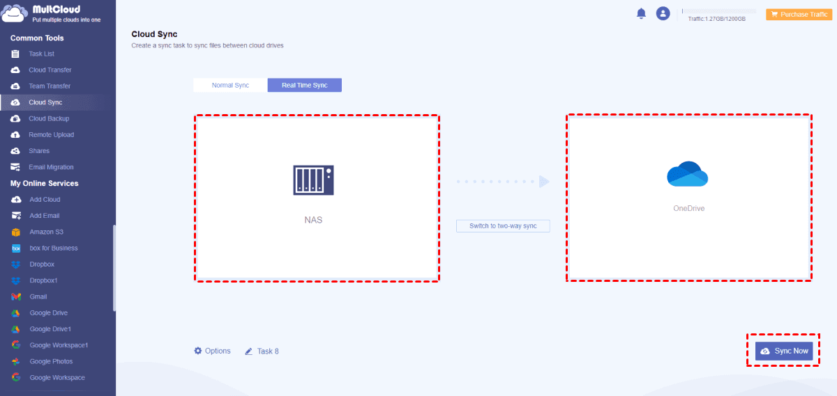
Task: Click the Add Cloud icon
Action: [x=15, y=200]
